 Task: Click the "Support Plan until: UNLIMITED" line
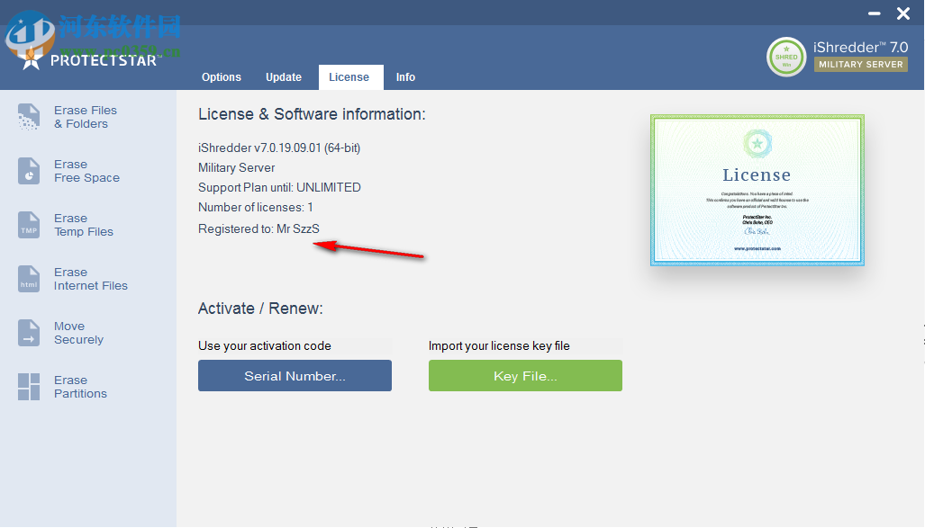pyautogui.click(x=279, y=187)
